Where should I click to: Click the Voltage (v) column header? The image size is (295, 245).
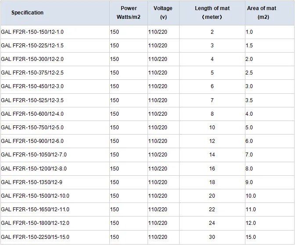pos(163,13)
